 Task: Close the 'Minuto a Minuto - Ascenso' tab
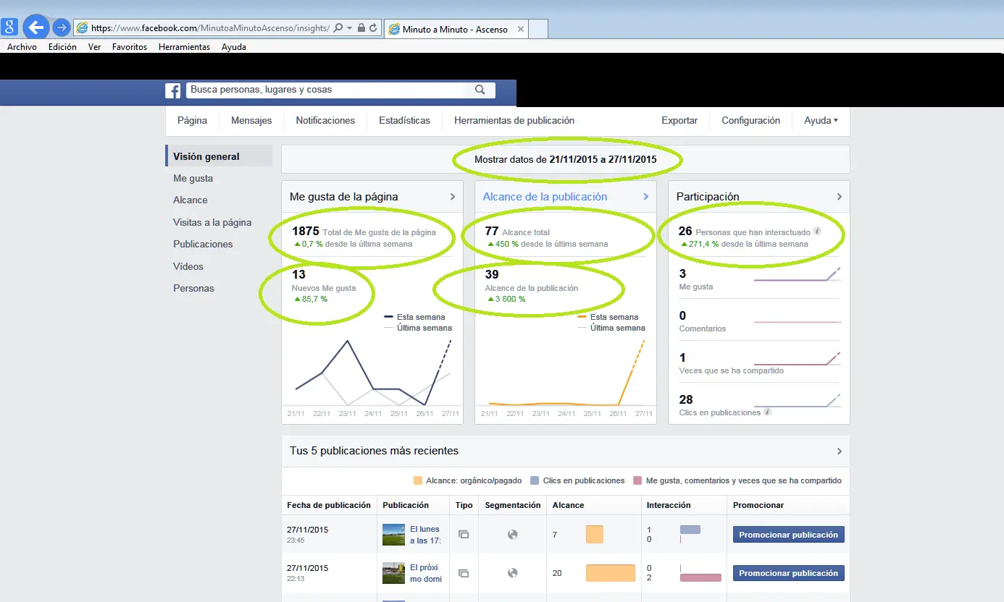(520, 29)
